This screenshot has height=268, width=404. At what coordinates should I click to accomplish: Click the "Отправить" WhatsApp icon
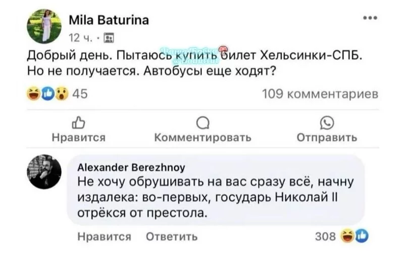(326, 122)
